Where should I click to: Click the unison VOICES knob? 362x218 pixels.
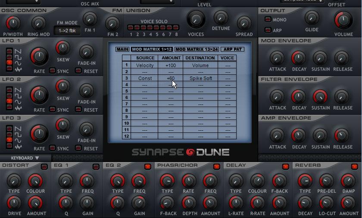(x=196, y=20)
